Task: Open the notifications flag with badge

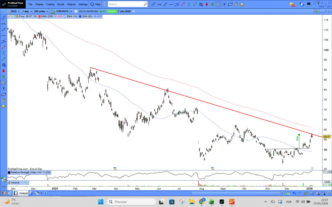Action: click(292, 5)
